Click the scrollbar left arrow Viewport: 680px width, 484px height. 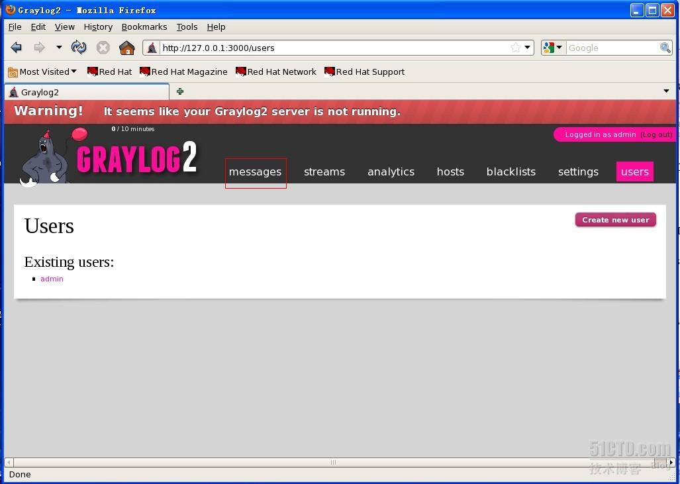[x=9, y=462]
